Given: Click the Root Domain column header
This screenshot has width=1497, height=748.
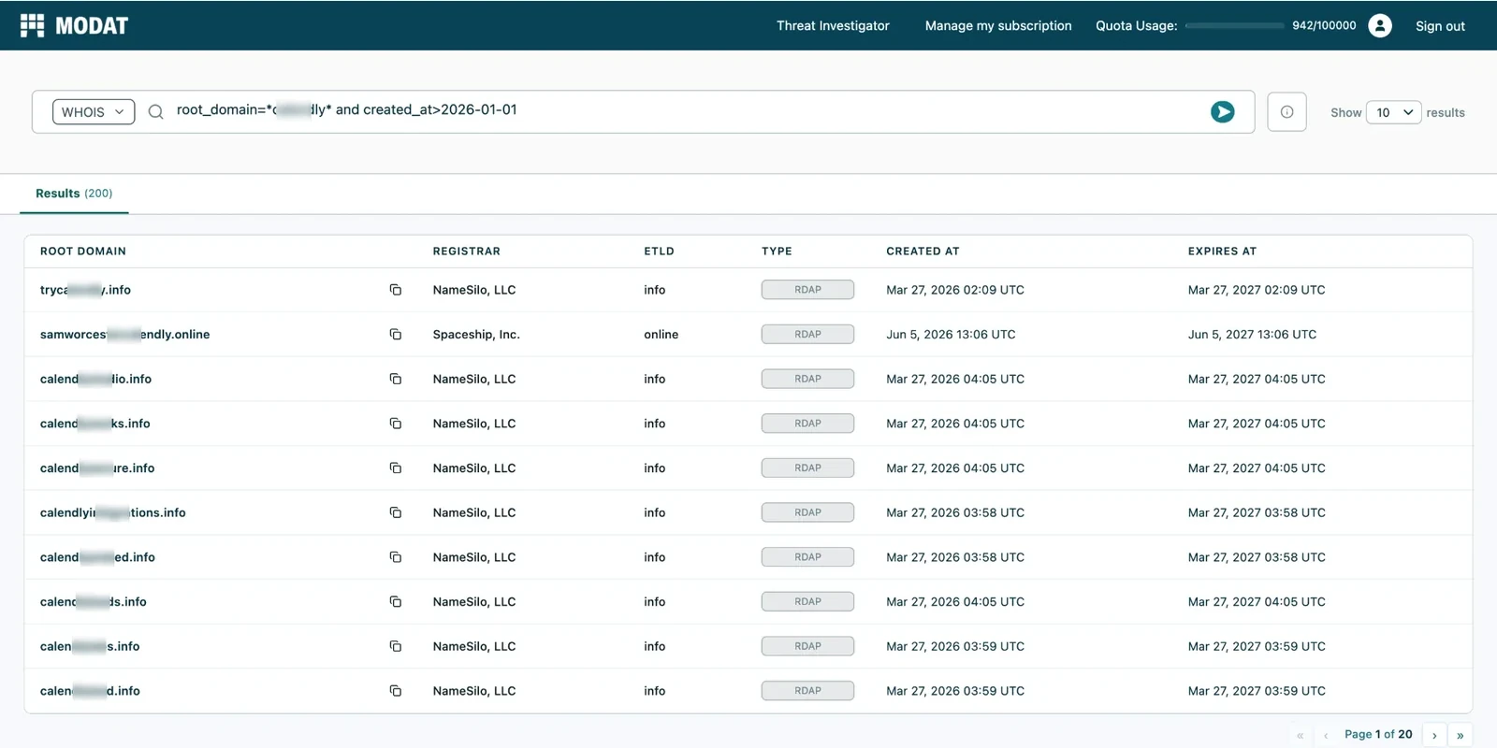Looking at the screenshot, I should (x=83, y=252).
